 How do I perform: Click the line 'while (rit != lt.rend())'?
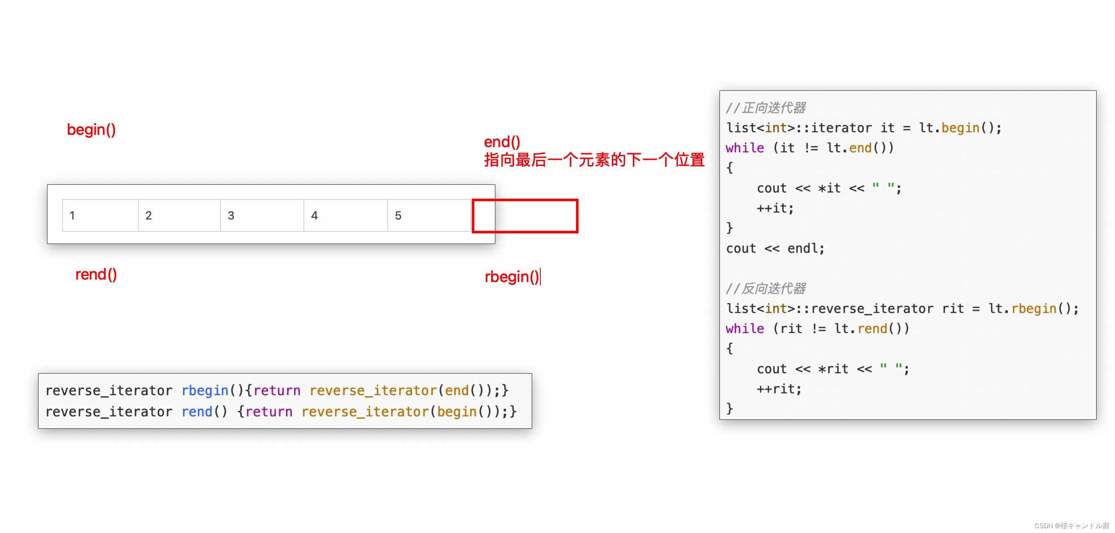click(x=818, y=329)
